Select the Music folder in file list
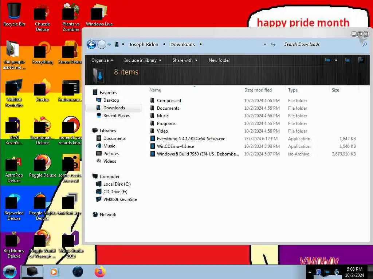Image resolution: width=373 pixels, height=279 pixels. click(163, 116)
